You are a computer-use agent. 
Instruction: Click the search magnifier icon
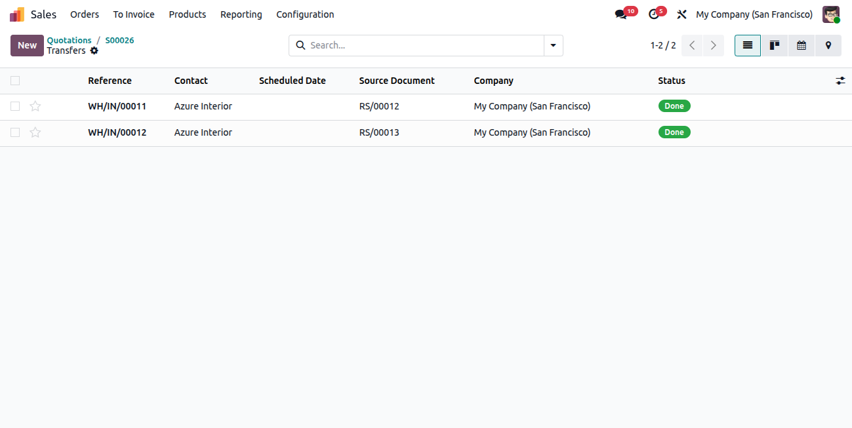tap(300, 45)
